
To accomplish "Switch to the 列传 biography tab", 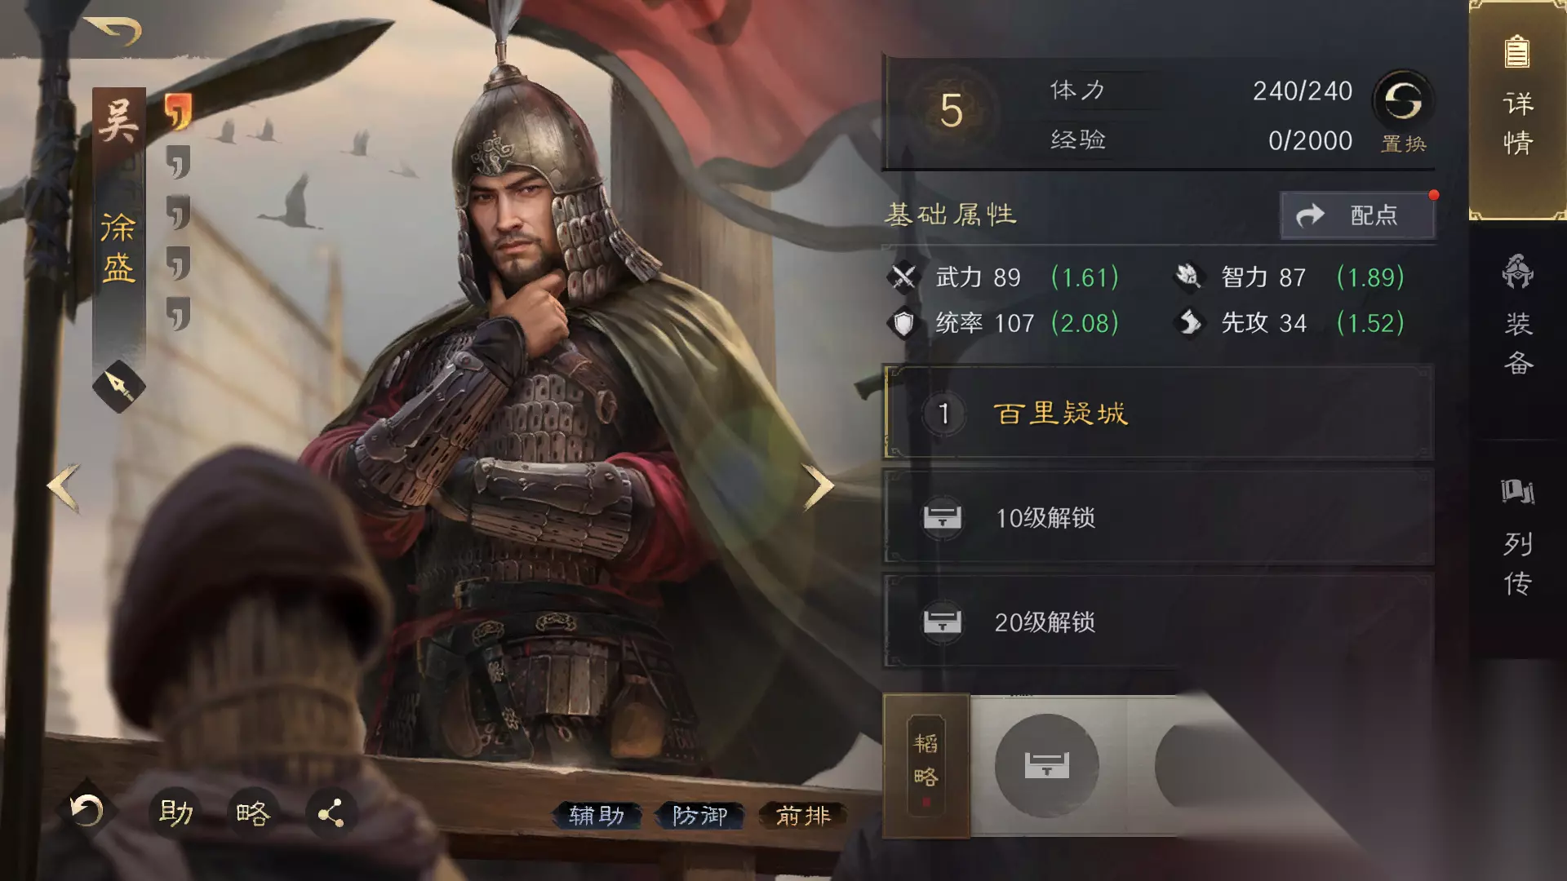I will pos(1518,538).
